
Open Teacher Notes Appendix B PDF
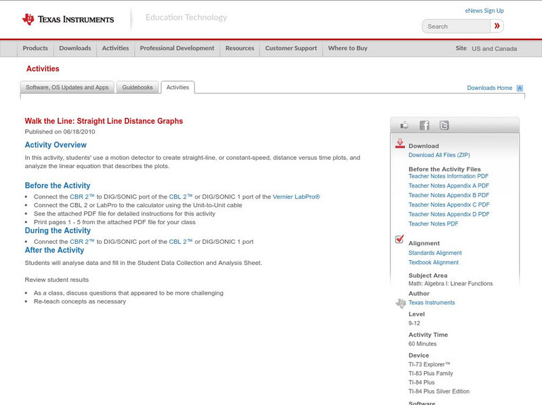point(449,195)
